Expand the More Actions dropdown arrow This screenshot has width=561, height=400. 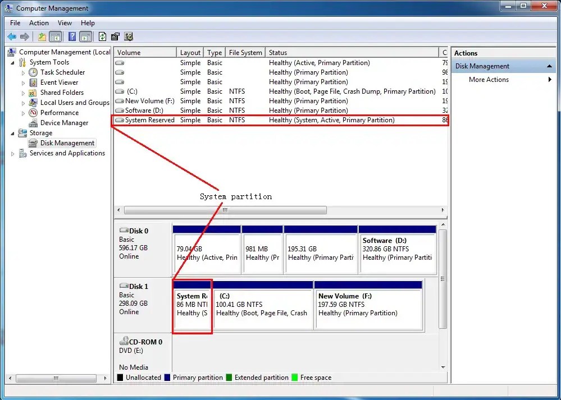tap(549, 79)
